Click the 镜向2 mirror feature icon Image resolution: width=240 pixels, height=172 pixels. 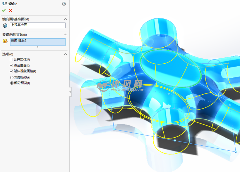tap(5, 4)
